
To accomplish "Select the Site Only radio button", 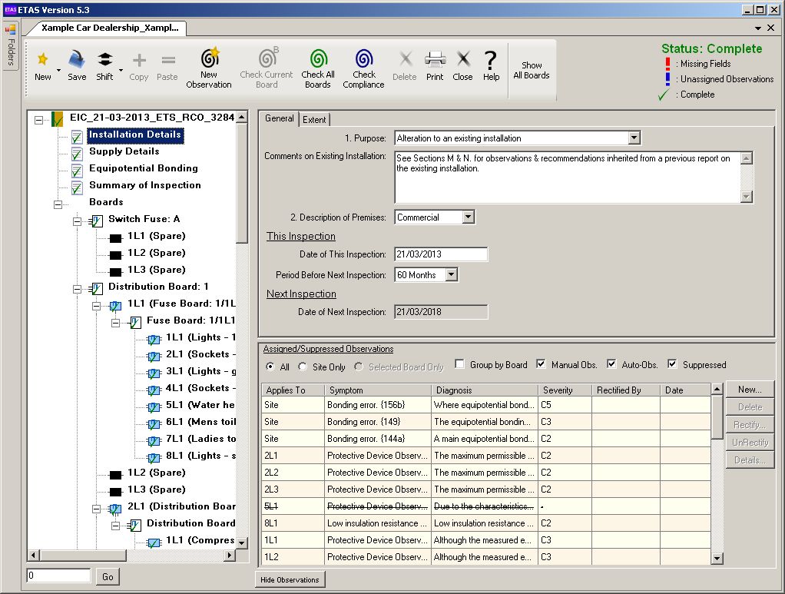I will (x=303, y=367).
